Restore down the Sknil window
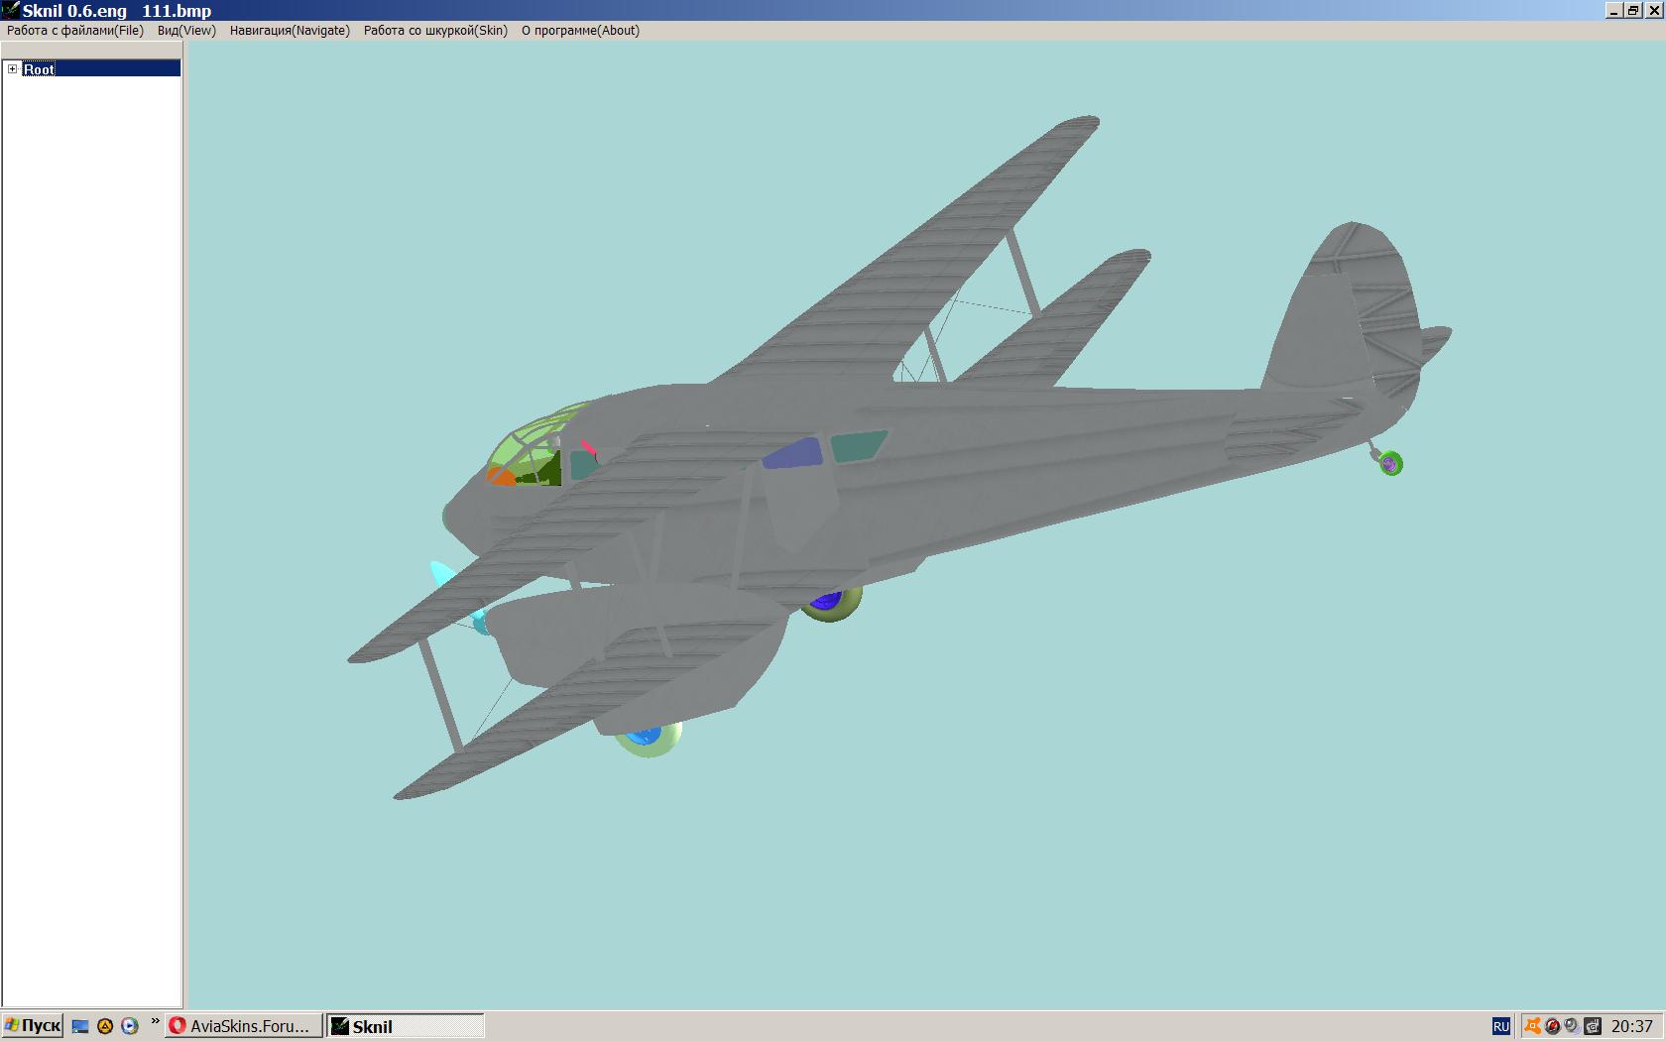This screenshot has height=1041, width=1666. pos(1633,11)
